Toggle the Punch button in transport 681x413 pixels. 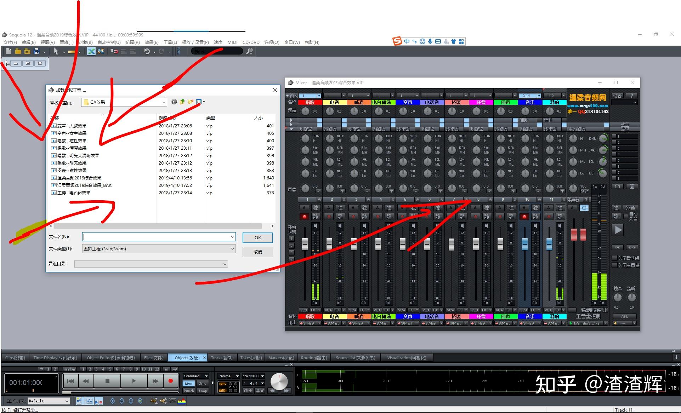(188, 391)
